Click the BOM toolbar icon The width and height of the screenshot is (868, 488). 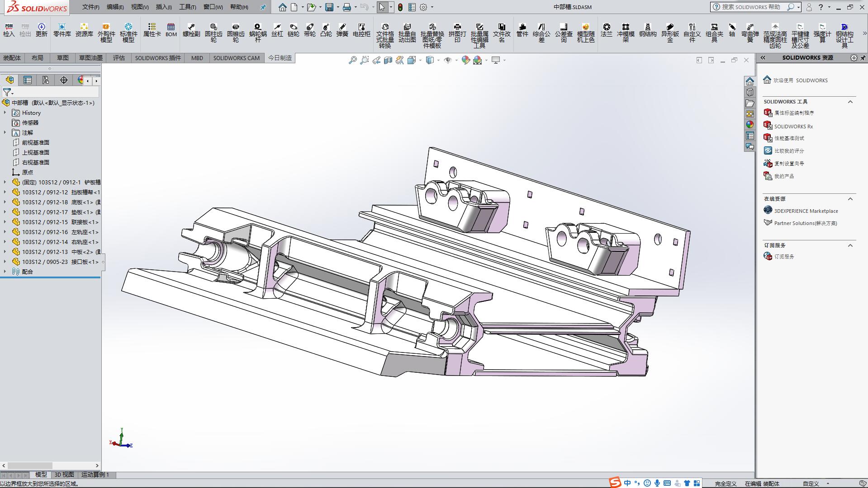[x=171, y=30]
